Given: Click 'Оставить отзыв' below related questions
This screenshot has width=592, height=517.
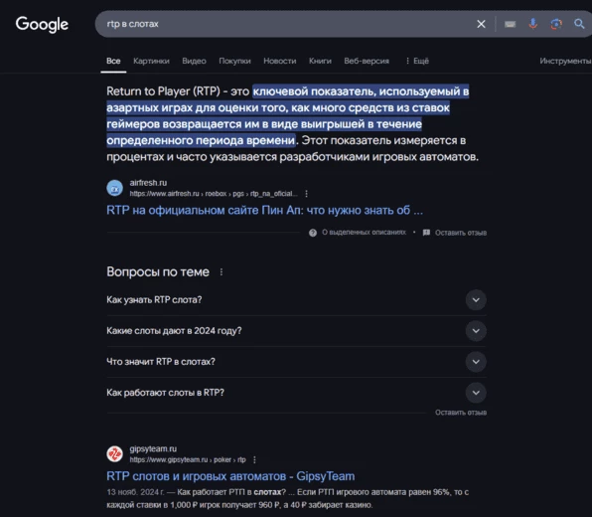Looking at the screenshot, I should pyautogui.click(x=461, y=413).
